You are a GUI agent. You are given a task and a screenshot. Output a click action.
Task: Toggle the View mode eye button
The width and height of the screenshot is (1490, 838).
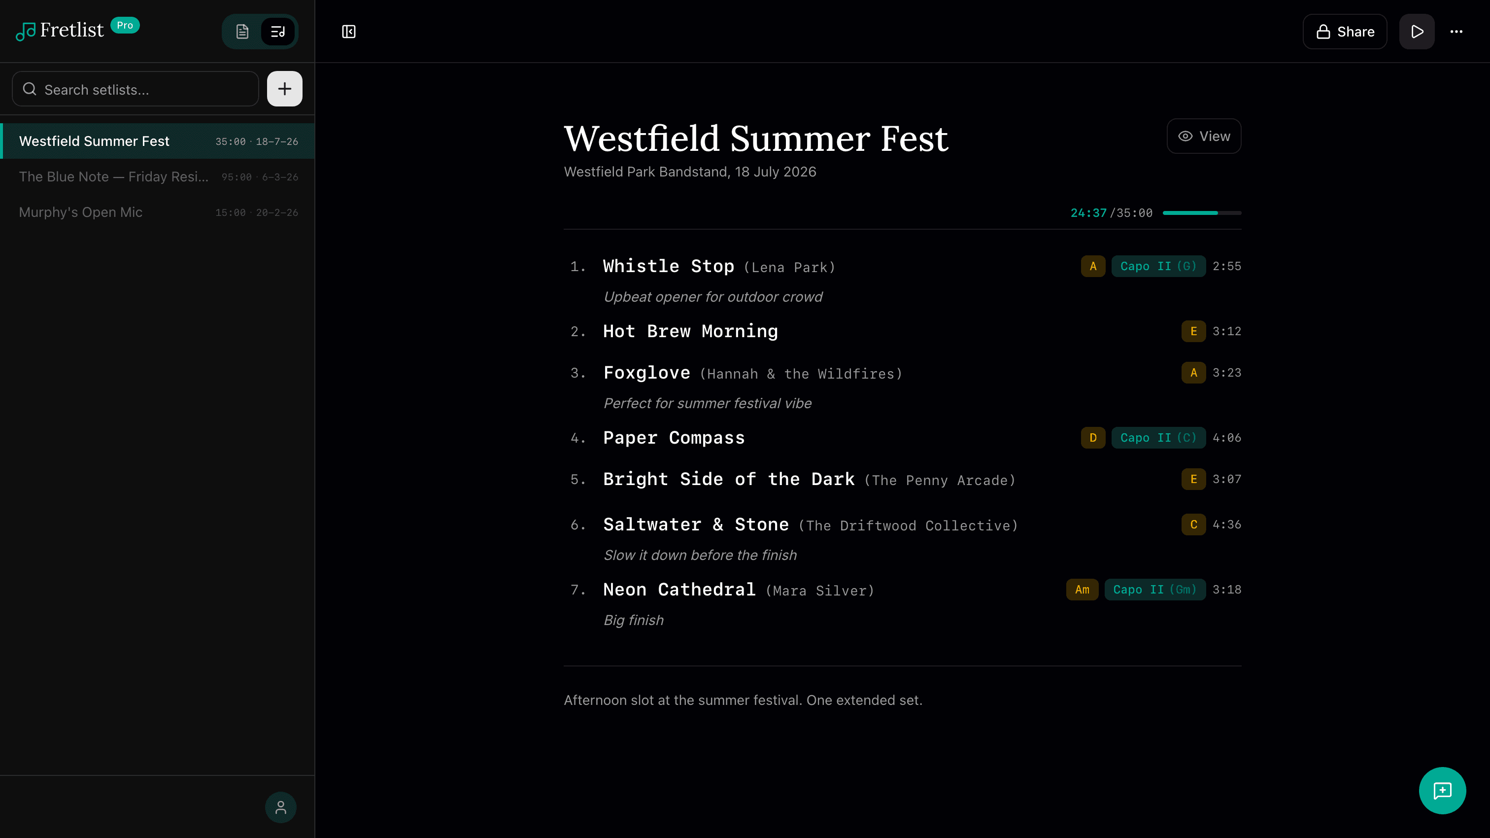click(1204, 136)
